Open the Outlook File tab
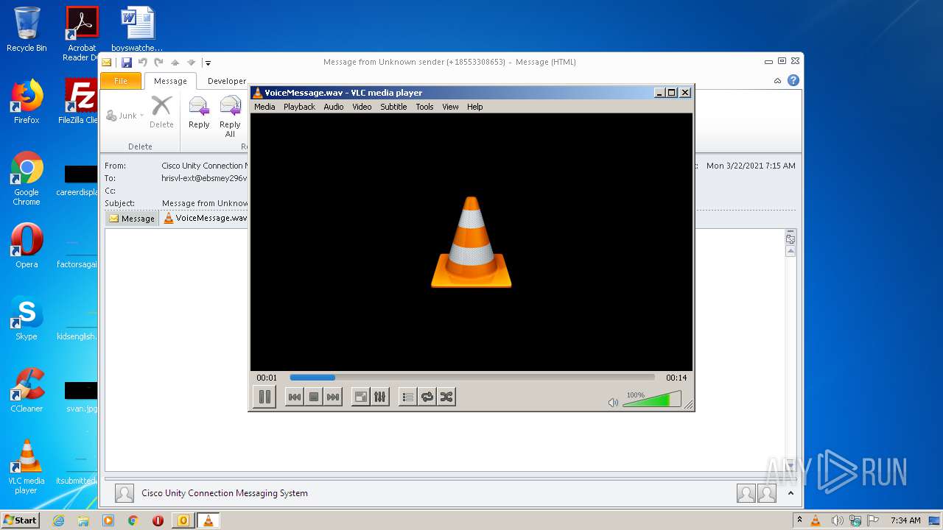The image size is (943, 530). pyautogui.click(x=121, y=81)
